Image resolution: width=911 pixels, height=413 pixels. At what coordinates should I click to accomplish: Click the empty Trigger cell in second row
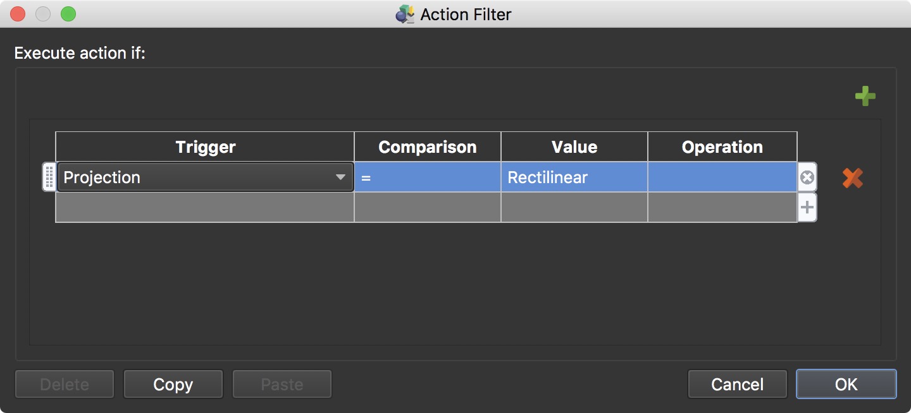tap(205, 207)
